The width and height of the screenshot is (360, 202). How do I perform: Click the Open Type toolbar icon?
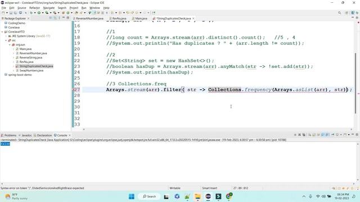(x=76, y=13)
